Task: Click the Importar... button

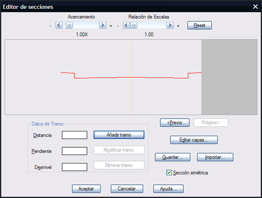Action: point(215,157)
